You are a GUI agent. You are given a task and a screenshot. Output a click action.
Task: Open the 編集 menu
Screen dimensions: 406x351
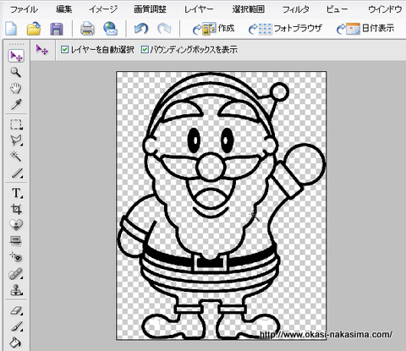coord(63,9)
